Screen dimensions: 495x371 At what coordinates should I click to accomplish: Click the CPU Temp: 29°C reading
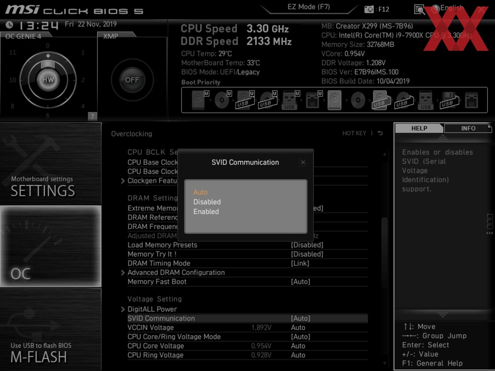click(206, 54)
